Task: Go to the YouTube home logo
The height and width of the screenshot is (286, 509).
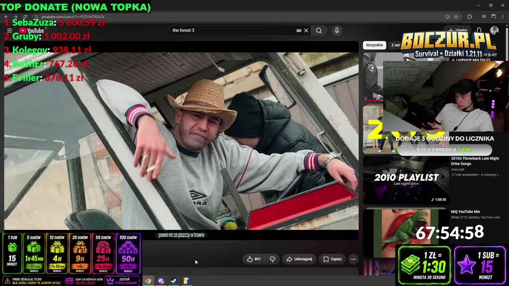Action: (31, 31)
